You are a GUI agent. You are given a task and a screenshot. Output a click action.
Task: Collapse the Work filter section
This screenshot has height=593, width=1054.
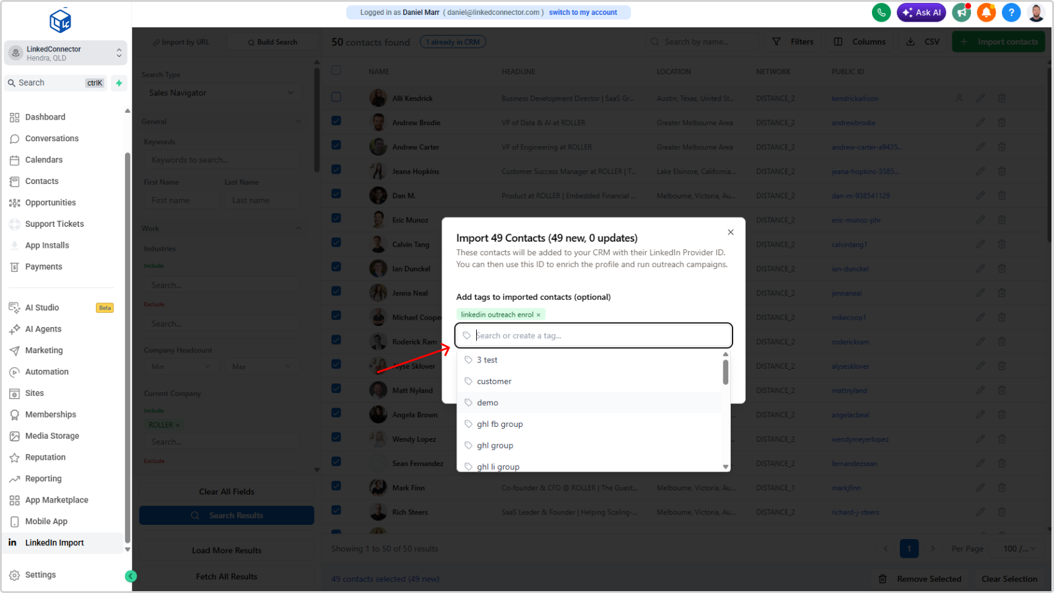click(x=298, y=228)
